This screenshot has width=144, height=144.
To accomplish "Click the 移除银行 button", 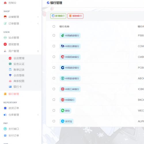I will (x=75, y=16).
